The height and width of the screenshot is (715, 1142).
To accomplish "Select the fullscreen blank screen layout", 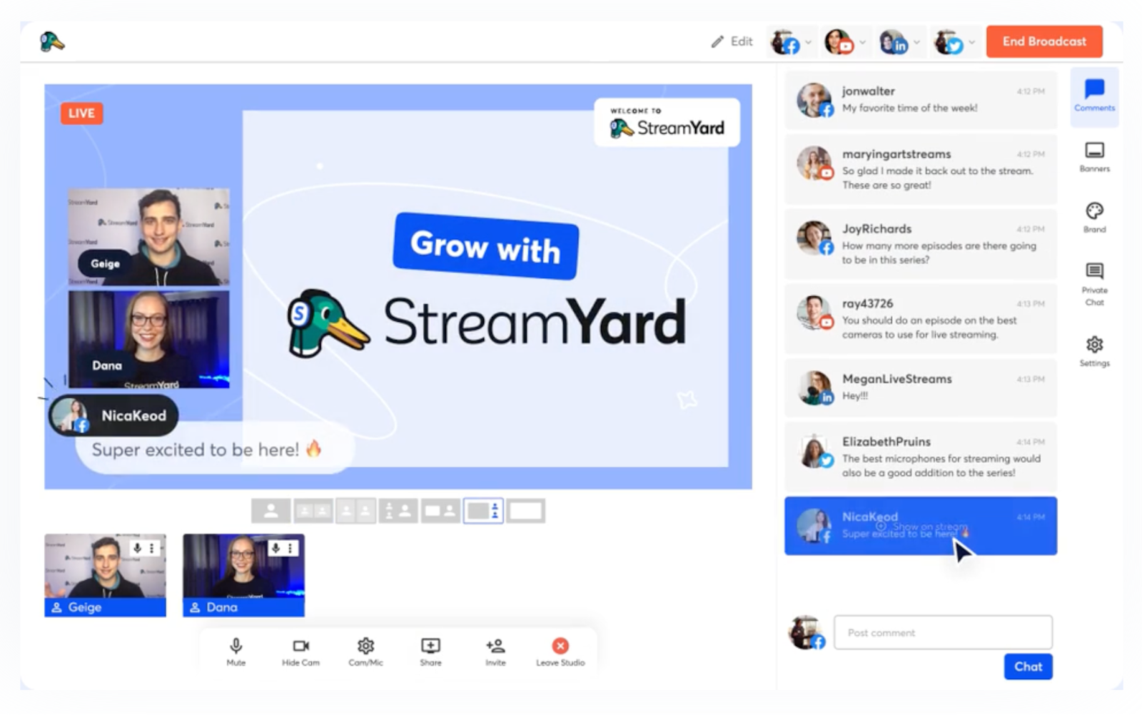I will coord(526,511).
